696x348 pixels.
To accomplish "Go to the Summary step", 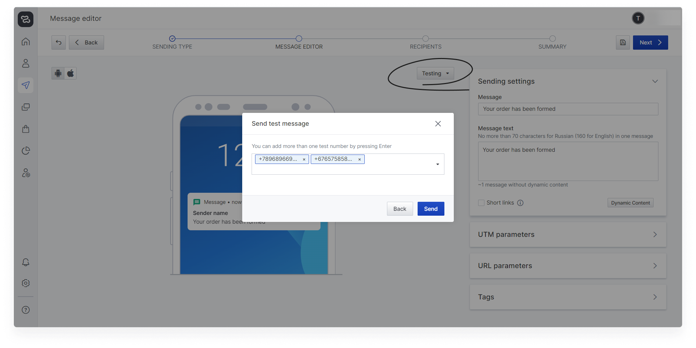I will [x=552, y=43].
